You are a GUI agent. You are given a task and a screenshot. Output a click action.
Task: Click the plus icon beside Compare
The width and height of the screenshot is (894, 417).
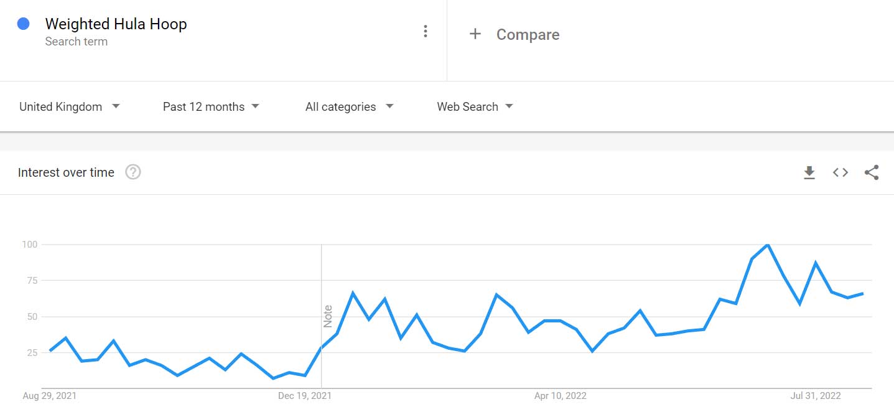[475, 34]
